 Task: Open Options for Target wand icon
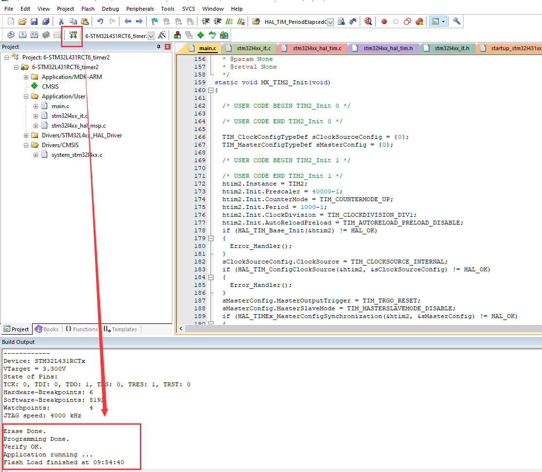[162, 35]
